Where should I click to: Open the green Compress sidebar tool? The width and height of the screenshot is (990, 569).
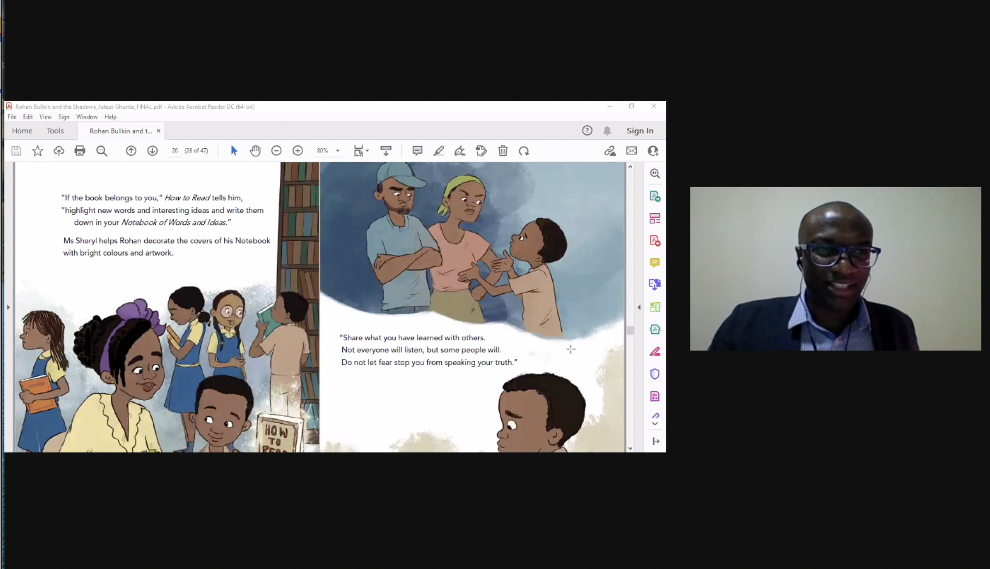click(655, 307)
